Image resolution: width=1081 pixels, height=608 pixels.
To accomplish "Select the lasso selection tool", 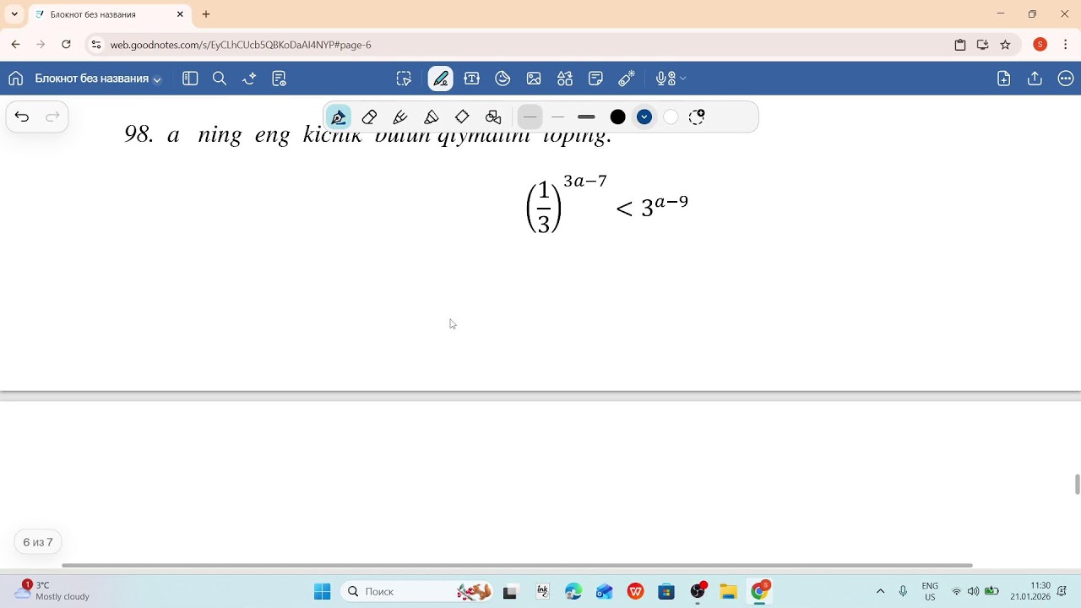I will 404,79.
